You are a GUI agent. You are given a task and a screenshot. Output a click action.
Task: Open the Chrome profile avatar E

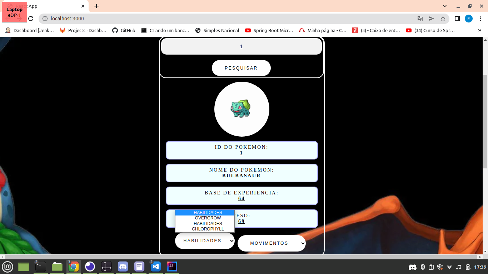[x=469, y=19]
